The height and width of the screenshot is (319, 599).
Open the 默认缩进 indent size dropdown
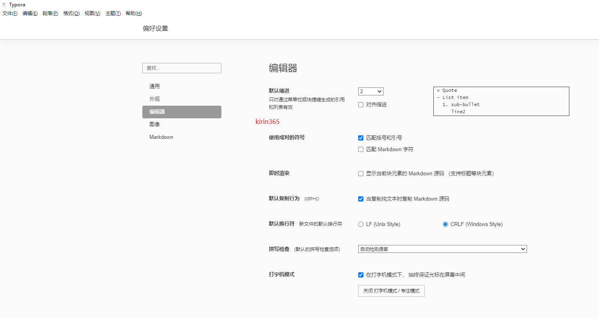pyautogui.click(x=371, y=91)
